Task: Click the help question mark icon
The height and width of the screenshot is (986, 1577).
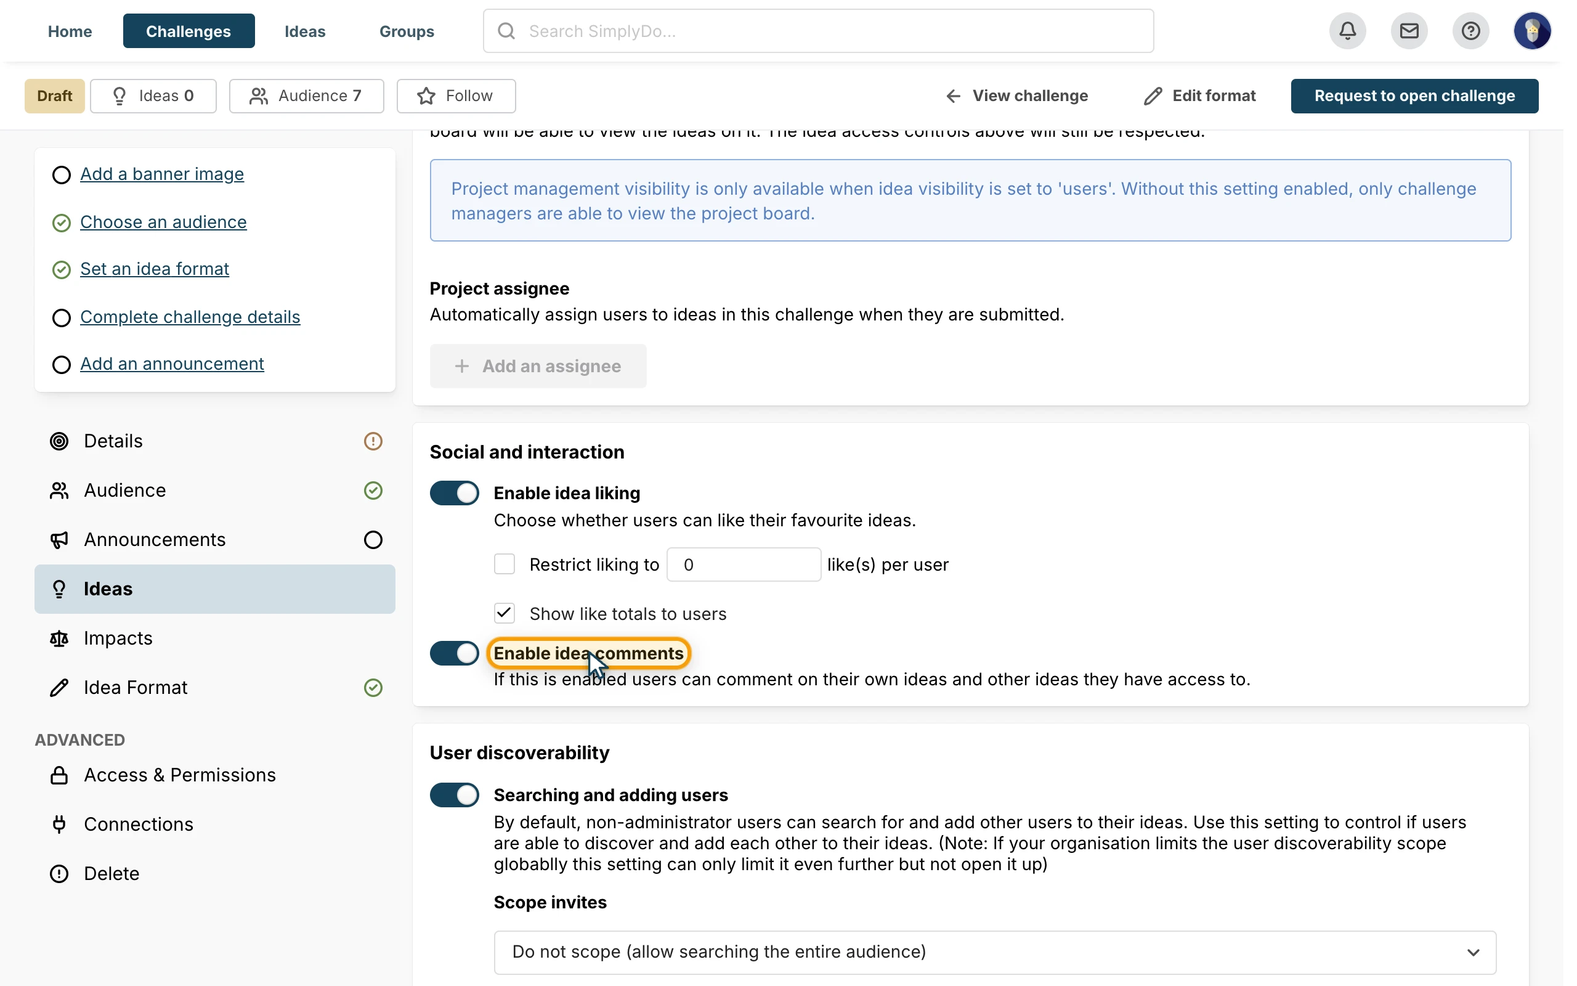Action: [1470, 31]
